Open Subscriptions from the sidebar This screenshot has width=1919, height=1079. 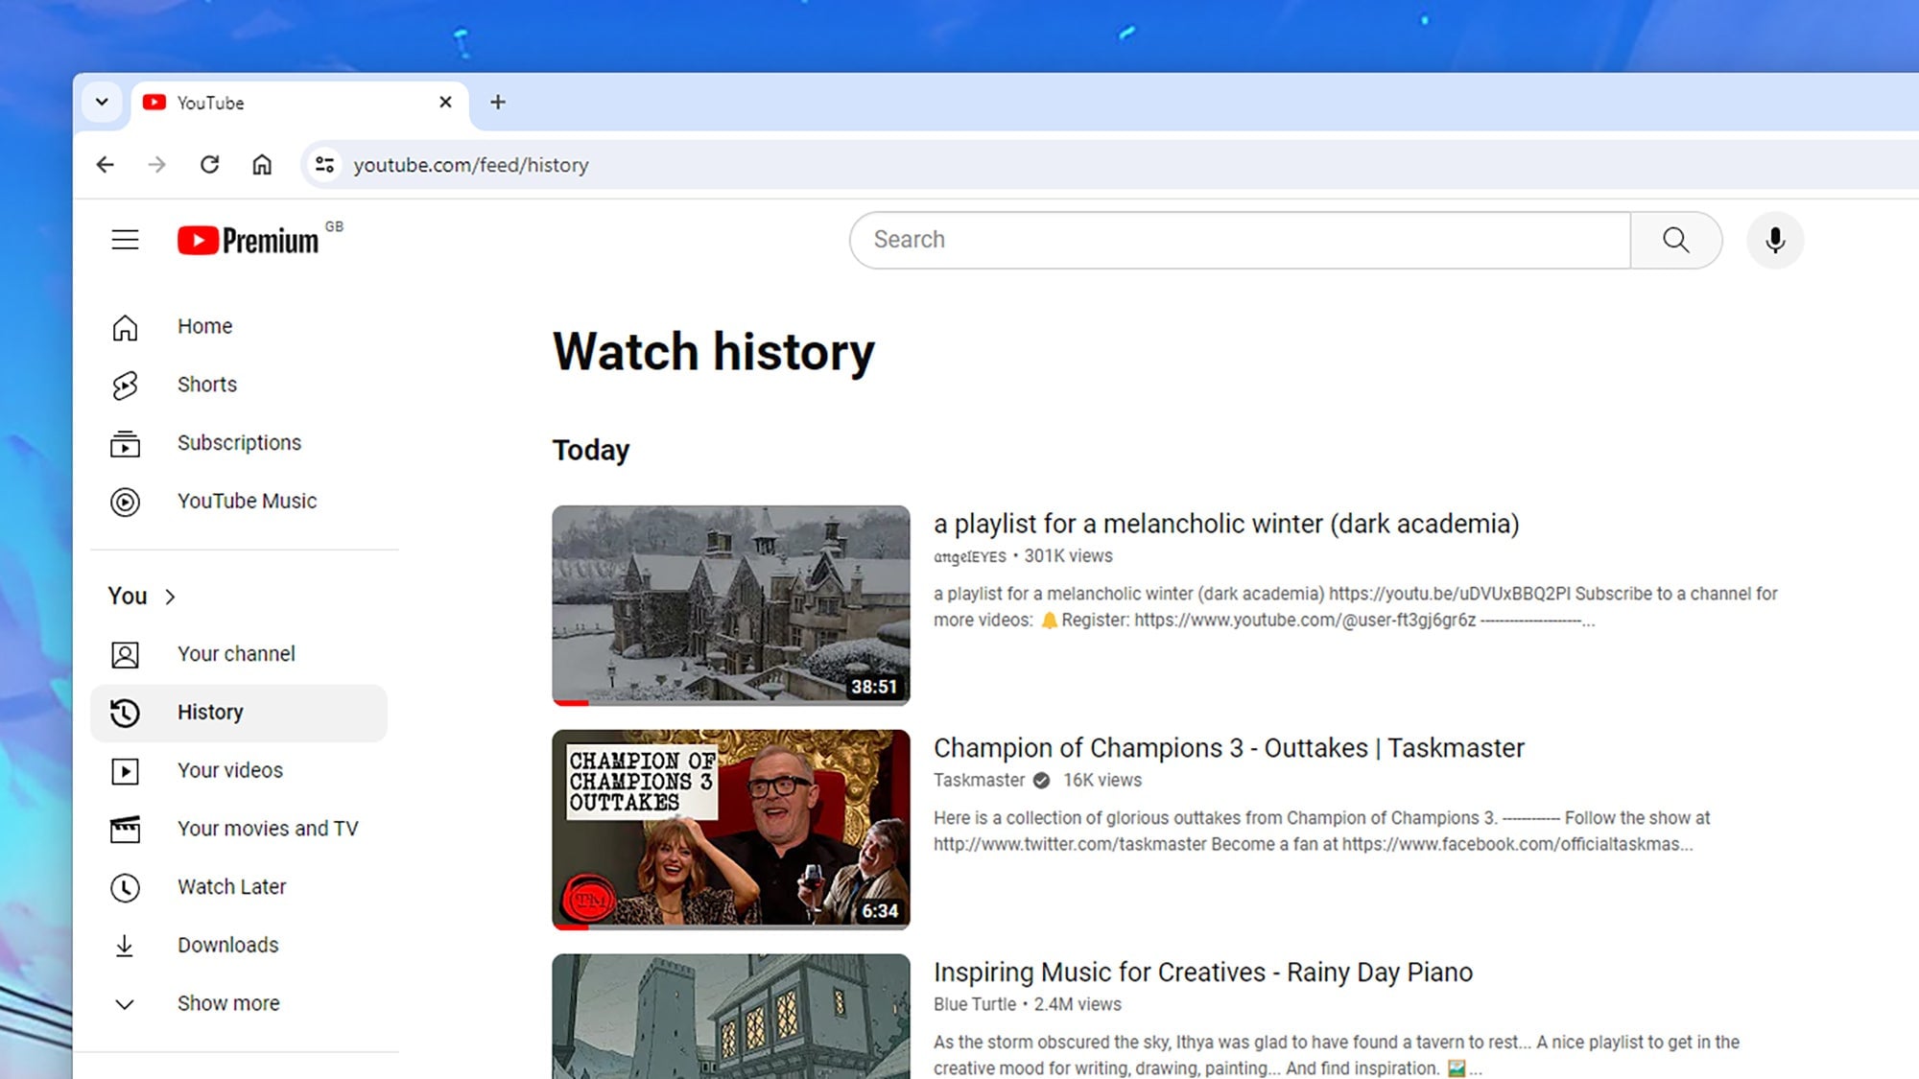point(239,442)
